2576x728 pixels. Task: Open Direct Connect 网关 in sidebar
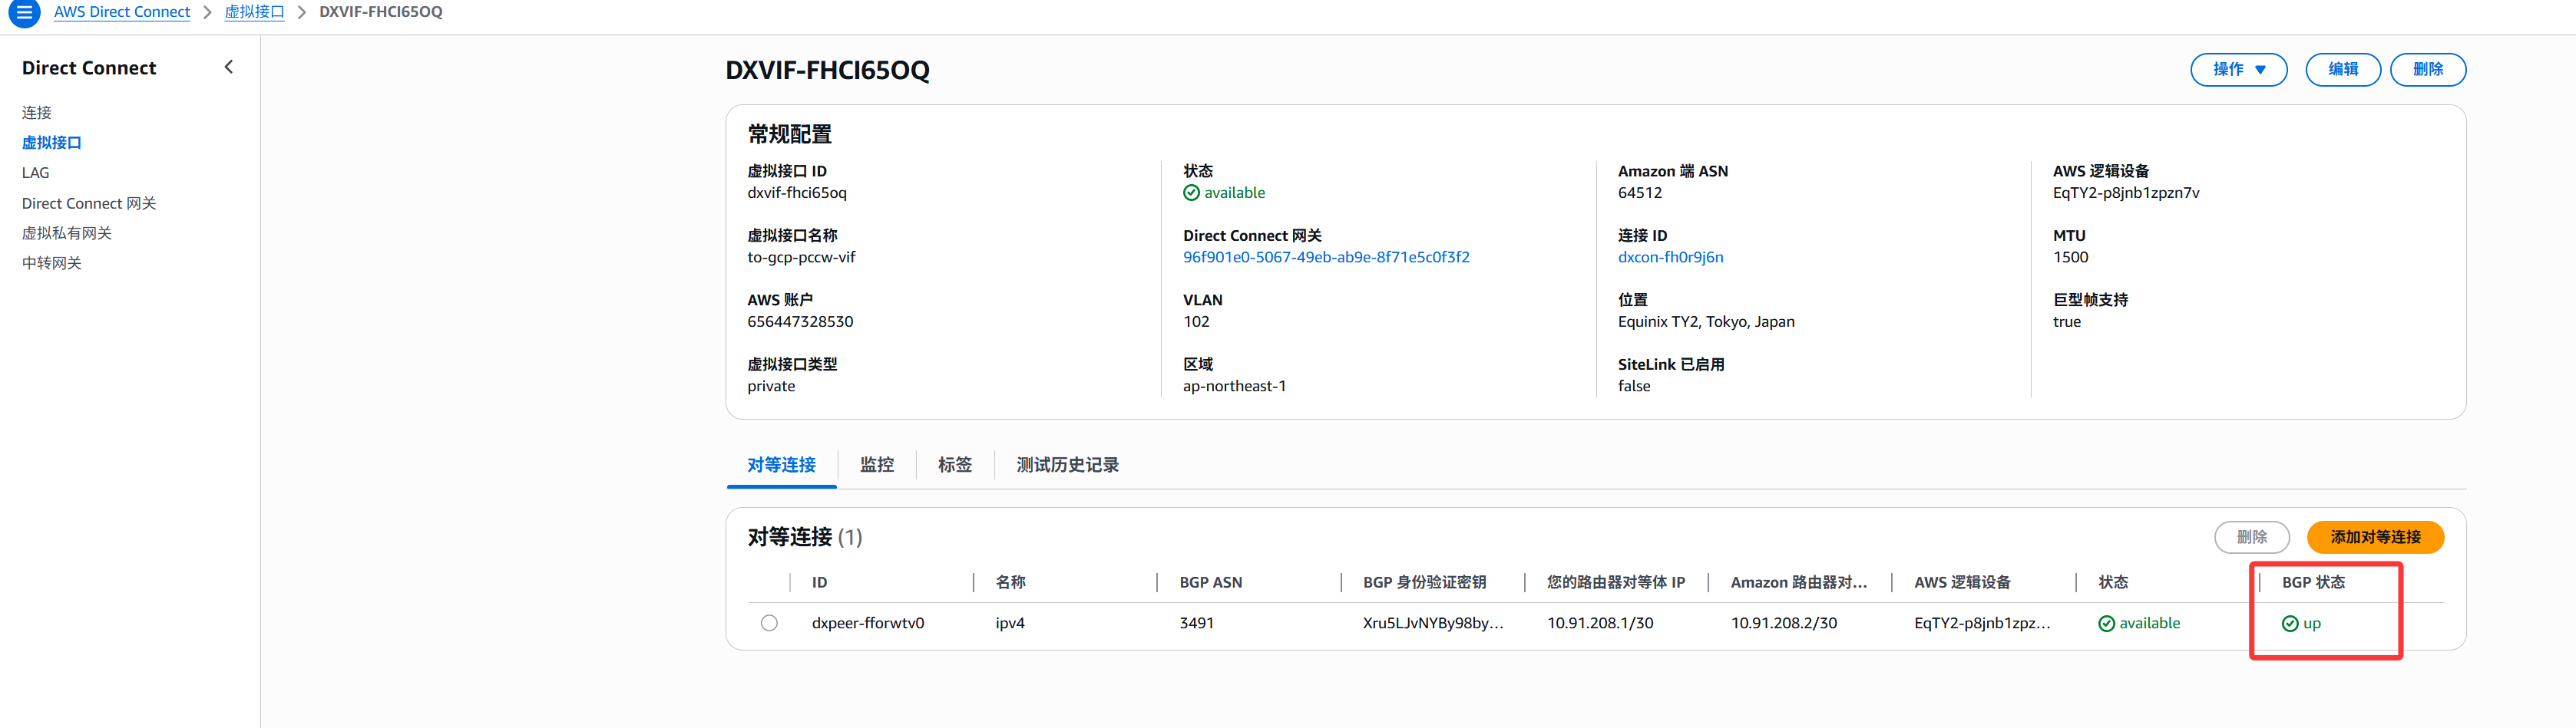[x=89, y=203]
